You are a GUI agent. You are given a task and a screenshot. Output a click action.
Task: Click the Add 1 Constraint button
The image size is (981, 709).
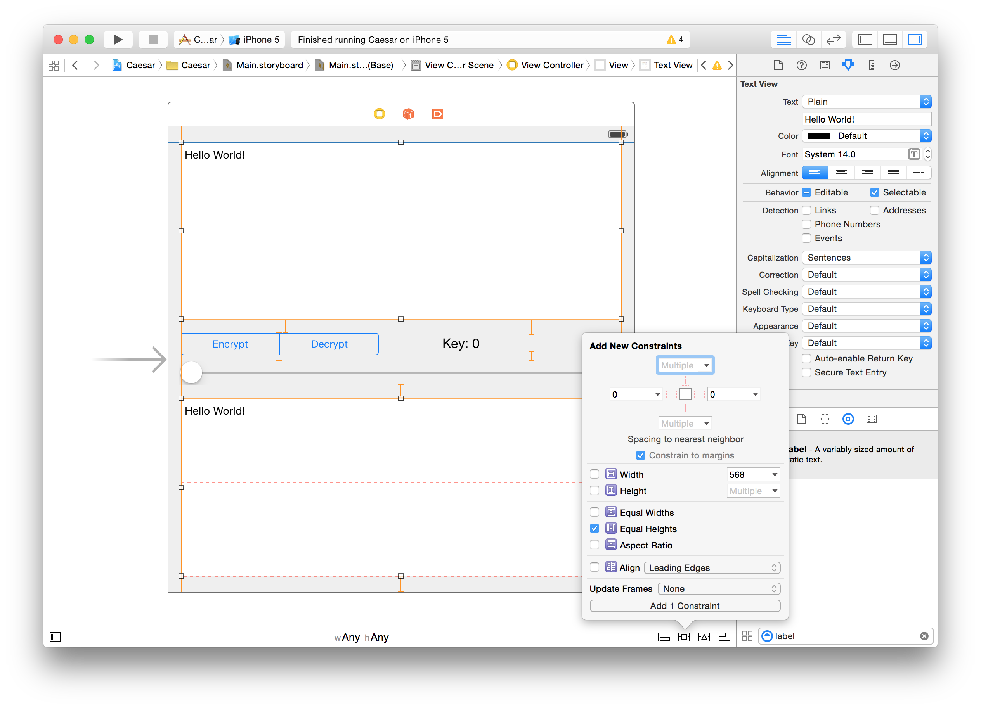pos(685,606)
